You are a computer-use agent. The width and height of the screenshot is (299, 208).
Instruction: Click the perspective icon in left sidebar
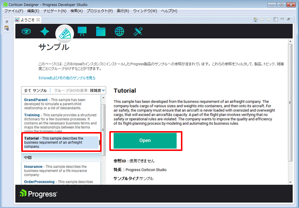pos(7,28)
